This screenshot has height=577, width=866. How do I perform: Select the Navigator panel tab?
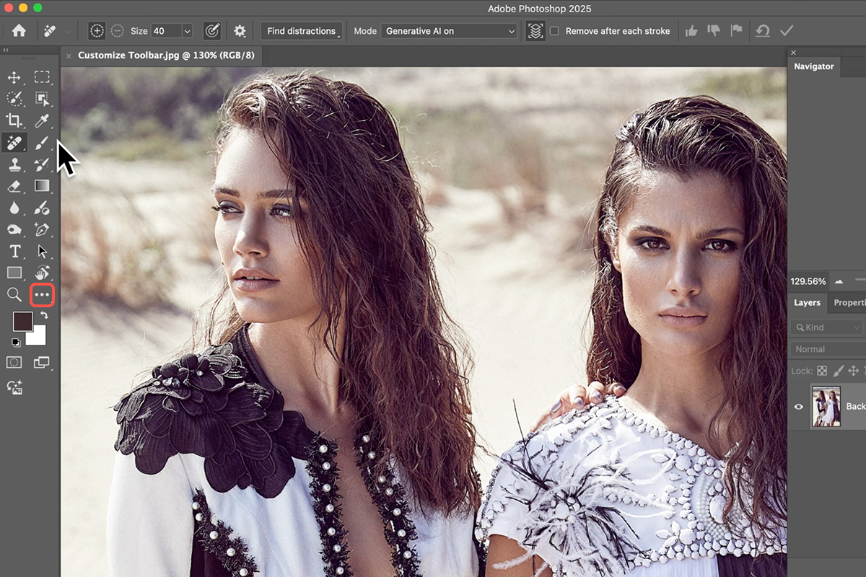[813, 66]
